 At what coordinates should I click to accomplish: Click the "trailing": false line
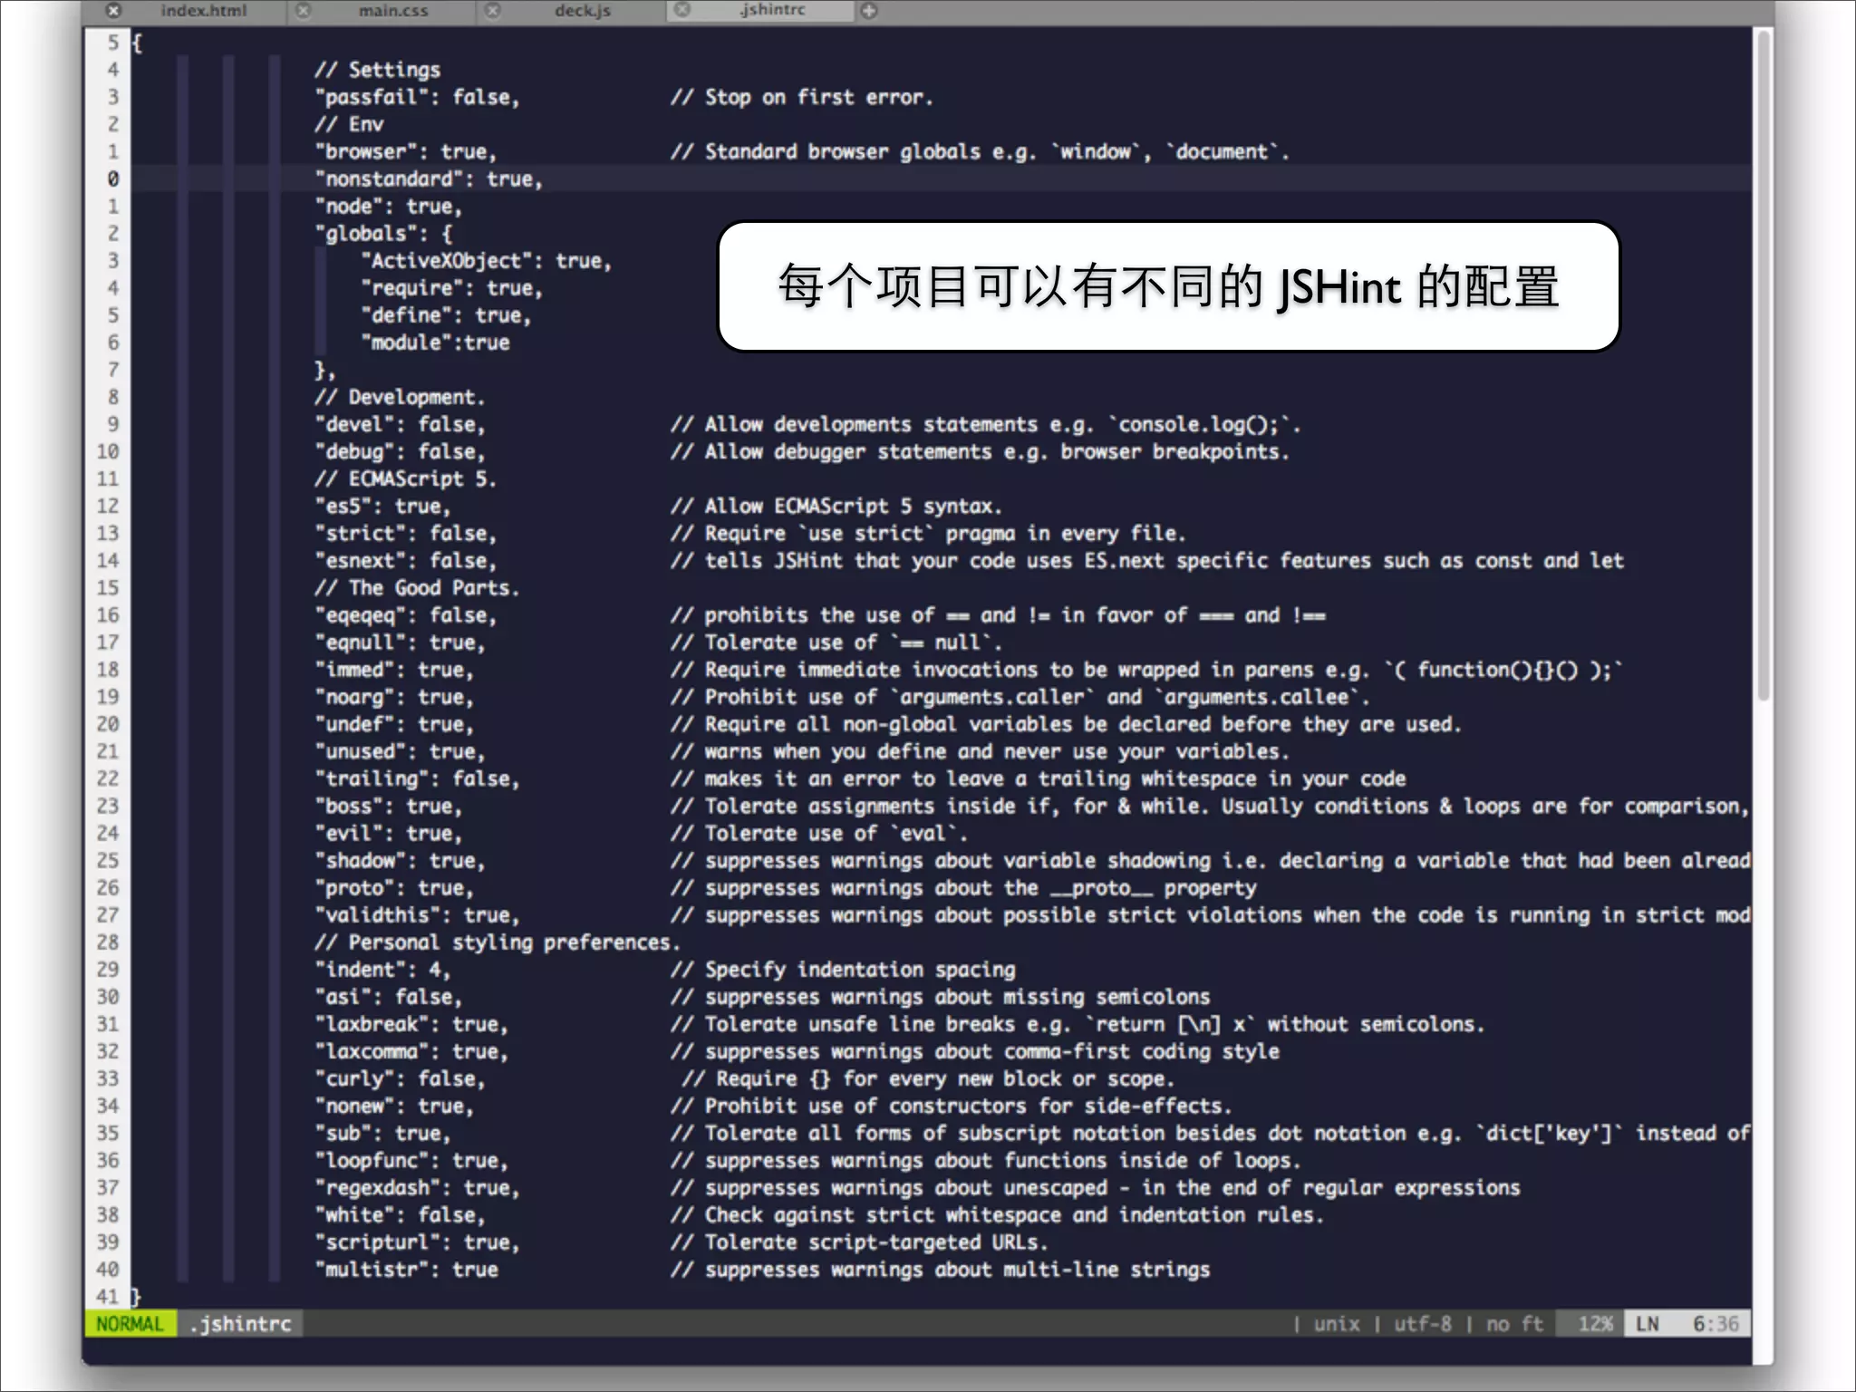pos(417,778)
